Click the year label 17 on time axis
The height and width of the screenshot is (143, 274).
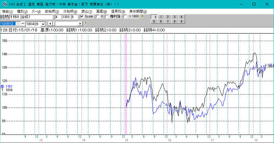coord(212,140)
